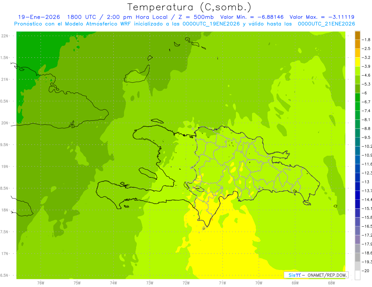The height and width of the screenshot is (287, 372).
Task: Click the "-6.7" colorbar label
Action: point(366,102)
